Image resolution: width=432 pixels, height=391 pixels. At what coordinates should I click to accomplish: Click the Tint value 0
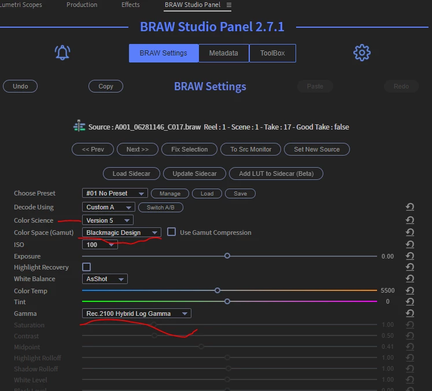[x=387, y=301]
